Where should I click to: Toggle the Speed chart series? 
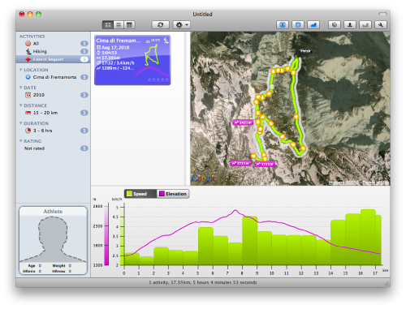(x=140, y=194)
